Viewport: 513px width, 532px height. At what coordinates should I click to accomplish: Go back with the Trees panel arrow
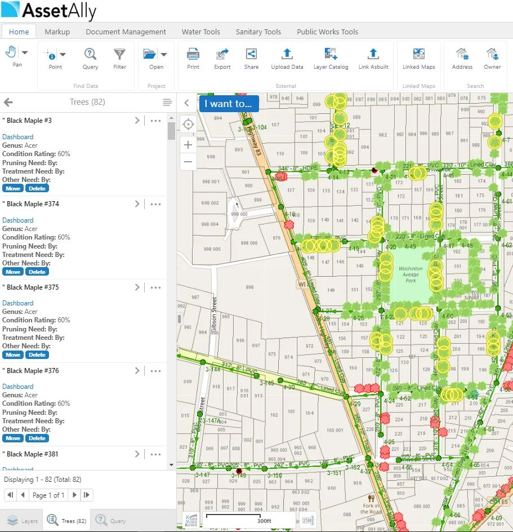tap(8, 102)
